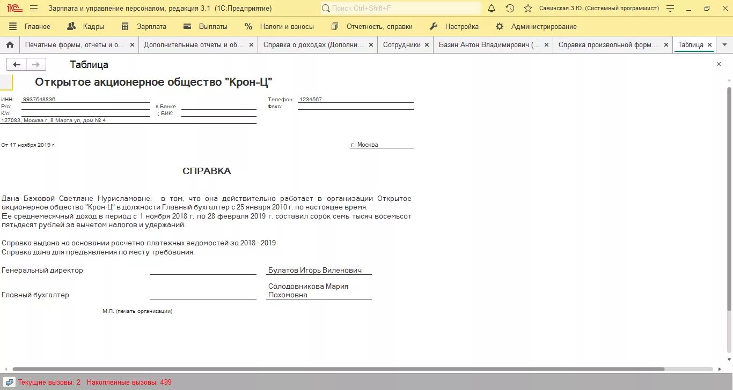Open notifications bell icon
This screenshot has height=390, width=733.
pos(492,8)
